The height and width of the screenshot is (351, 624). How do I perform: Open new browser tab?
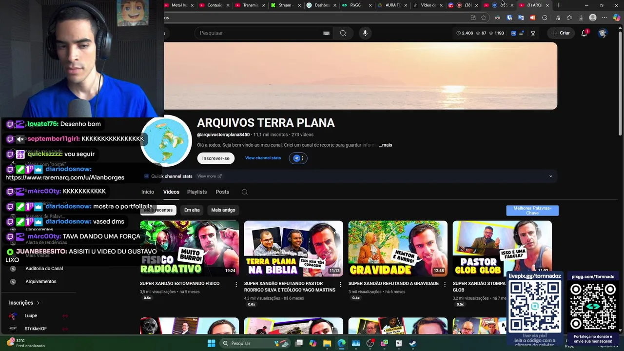pos(558,5)
